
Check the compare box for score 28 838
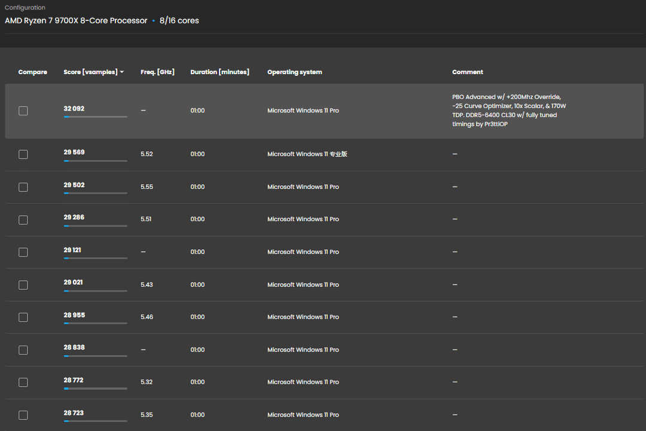point(23,350)
